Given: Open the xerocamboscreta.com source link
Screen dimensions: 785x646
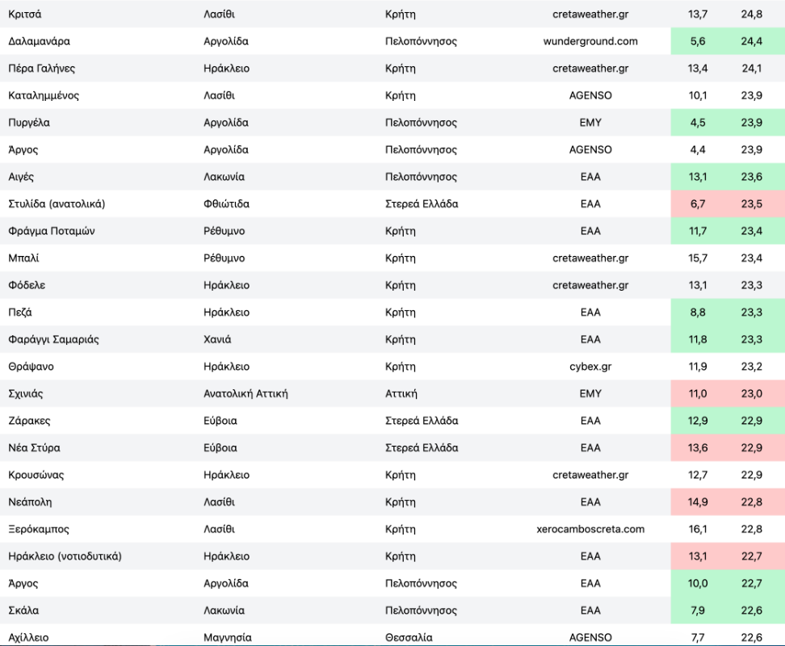Looking at the screenshot, I should click(590, 529).
